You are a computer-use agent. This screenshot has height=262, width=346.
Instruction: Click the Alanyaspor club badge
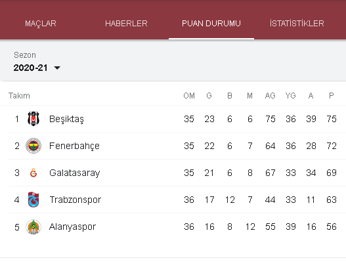tap(33, 227)
